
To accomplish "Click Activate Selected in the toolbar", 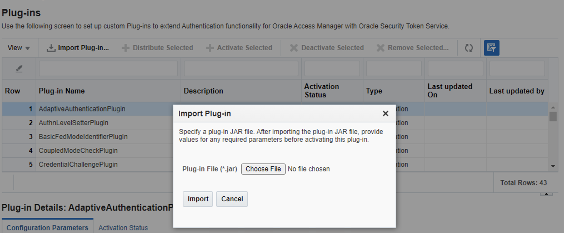I will tap(239, 48).
